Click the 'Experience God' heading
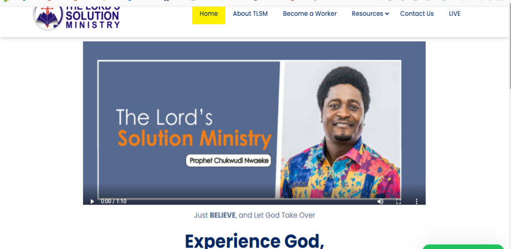The image size is (511, 249). pyautogui.click(x=255, y=241)
